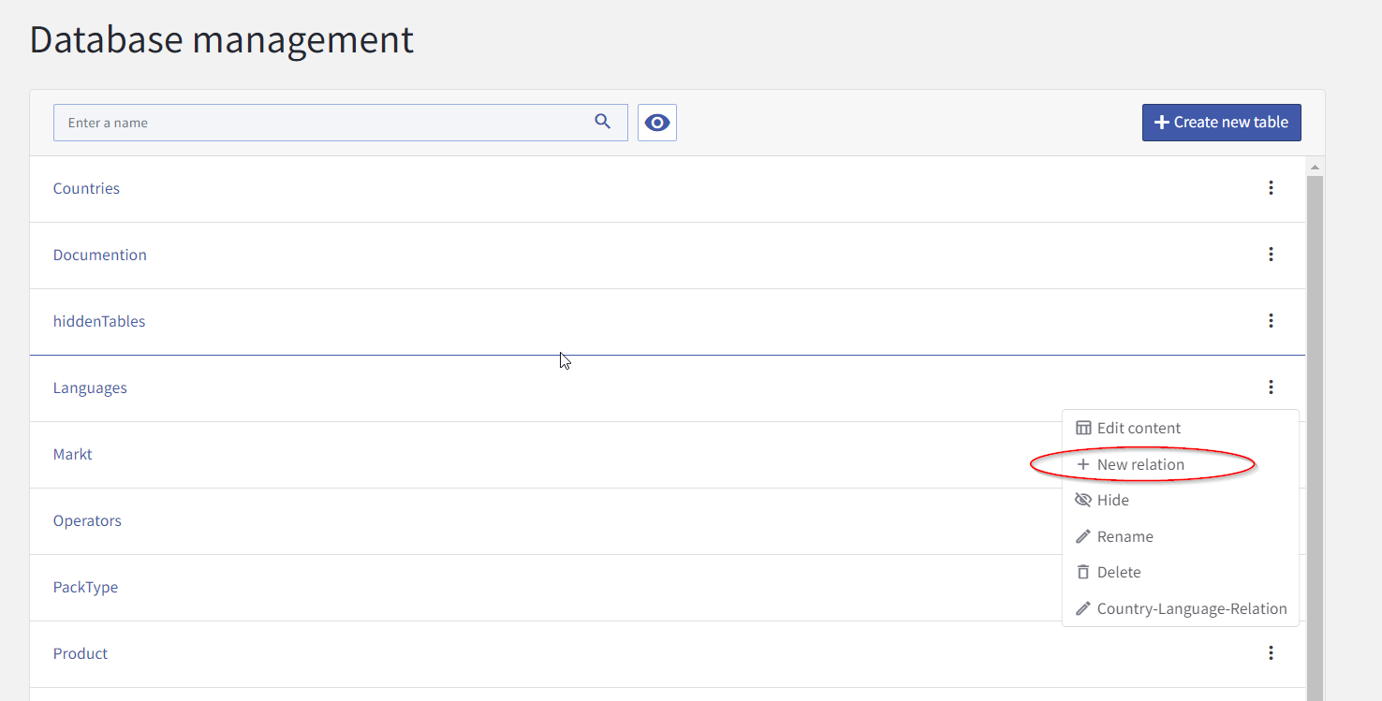Open the Countries table link
The image size is (1382, 701).
pos(86,188)
